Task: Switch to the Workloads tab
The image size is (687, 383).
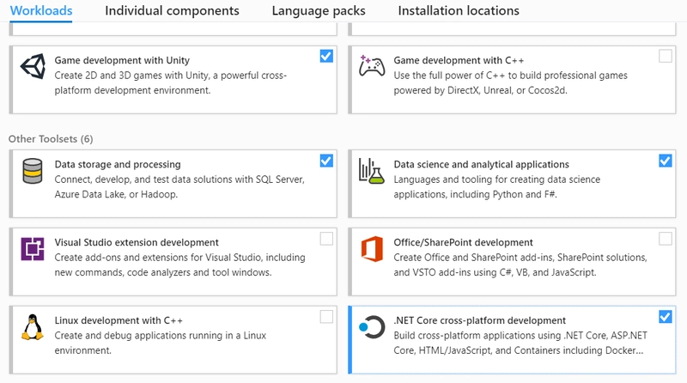Action: (41, 10)
